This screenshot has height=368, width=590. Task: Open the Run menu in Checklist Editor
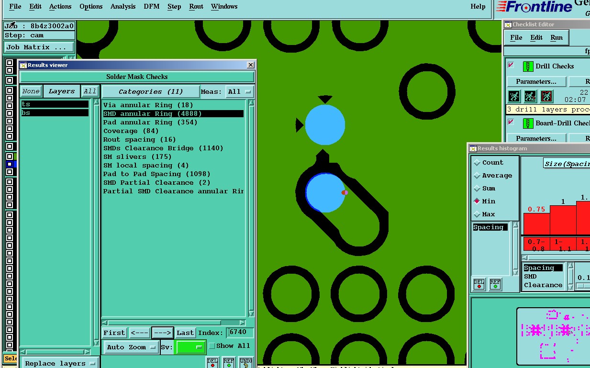pyautogui.click(x=557, y=37)
